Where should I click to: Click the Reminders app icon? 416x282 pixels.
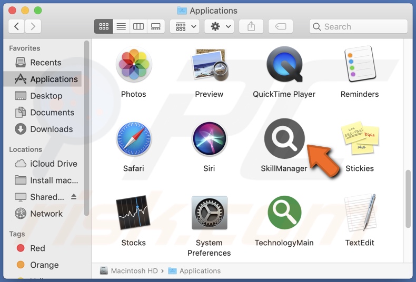click(360, 64)
